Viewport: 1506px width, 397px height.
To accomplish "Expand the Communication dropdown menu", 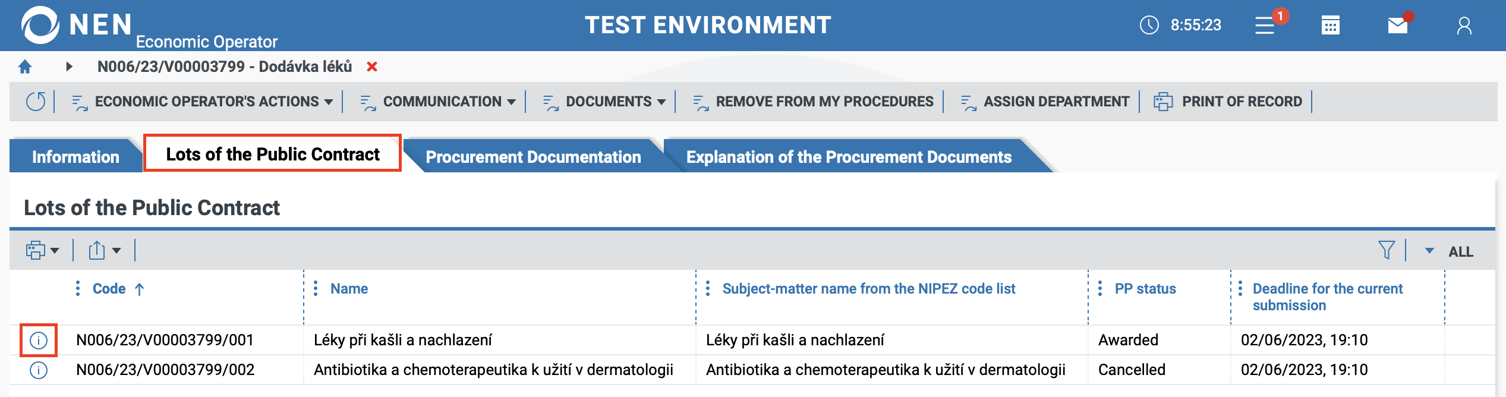I will (x=438, y=102).
